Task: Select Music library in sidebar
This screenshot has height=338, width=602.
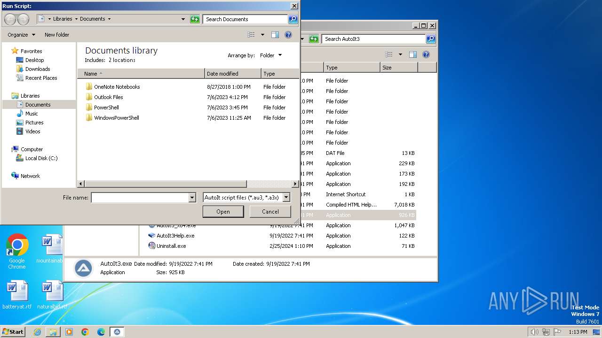Action: [x=32, y=114]
